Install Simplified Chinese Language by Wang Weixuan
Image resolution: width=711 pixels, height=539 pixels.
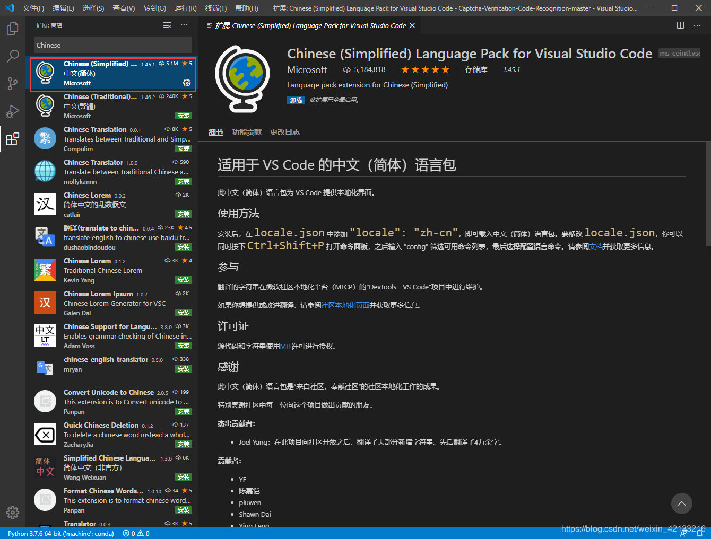(184, 477)
